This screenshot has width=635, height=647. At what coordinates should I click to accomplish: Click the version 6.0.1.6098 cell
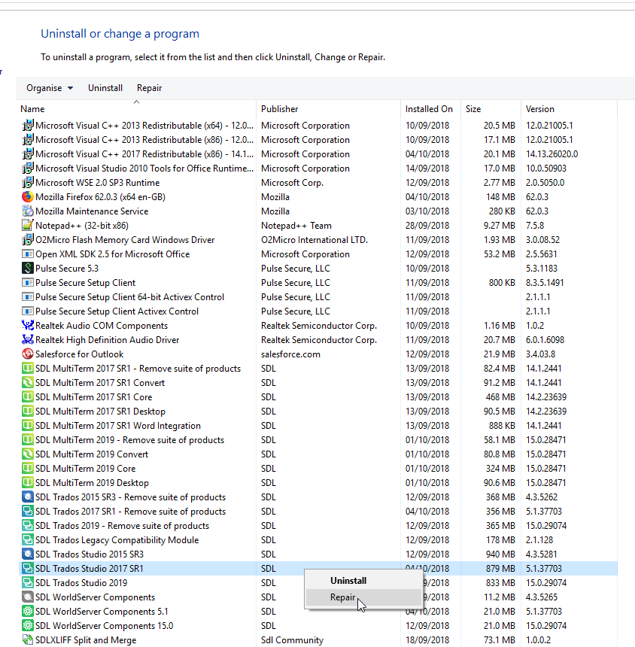tap(545, 339)
